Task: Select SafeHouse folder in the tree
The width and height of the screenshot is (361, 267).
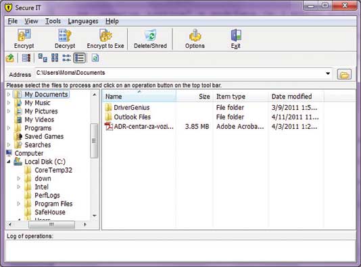Action: point(50,212)
